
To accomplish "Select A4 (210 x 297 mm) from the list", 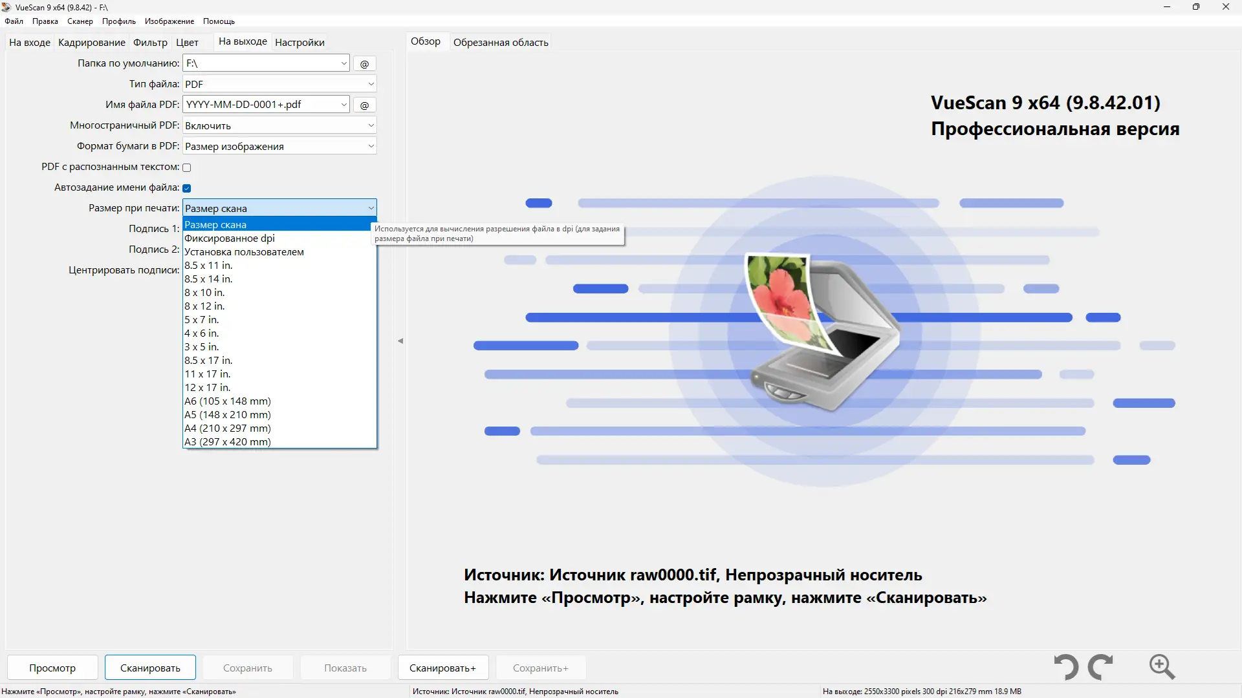I will tap(228, 428).
